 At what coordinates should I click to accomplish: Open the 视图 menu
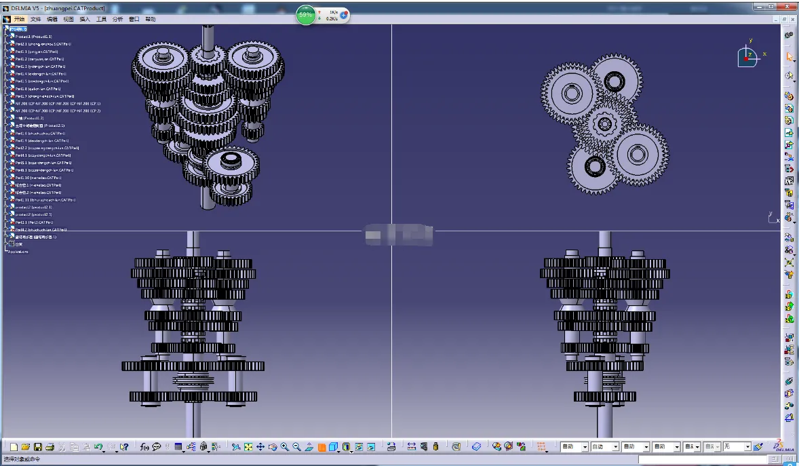click(x=69, y=19)
